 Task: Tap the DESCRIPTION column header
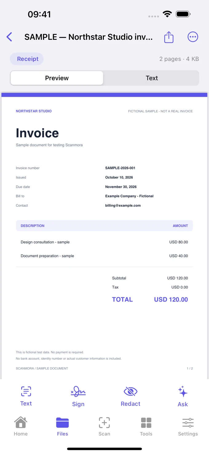point(33,226)
